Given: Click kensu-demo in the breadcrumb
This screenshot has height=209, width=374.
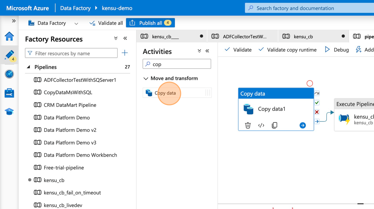Looking at the screenshot, I should pyautogui.click(x=117, y=8).
